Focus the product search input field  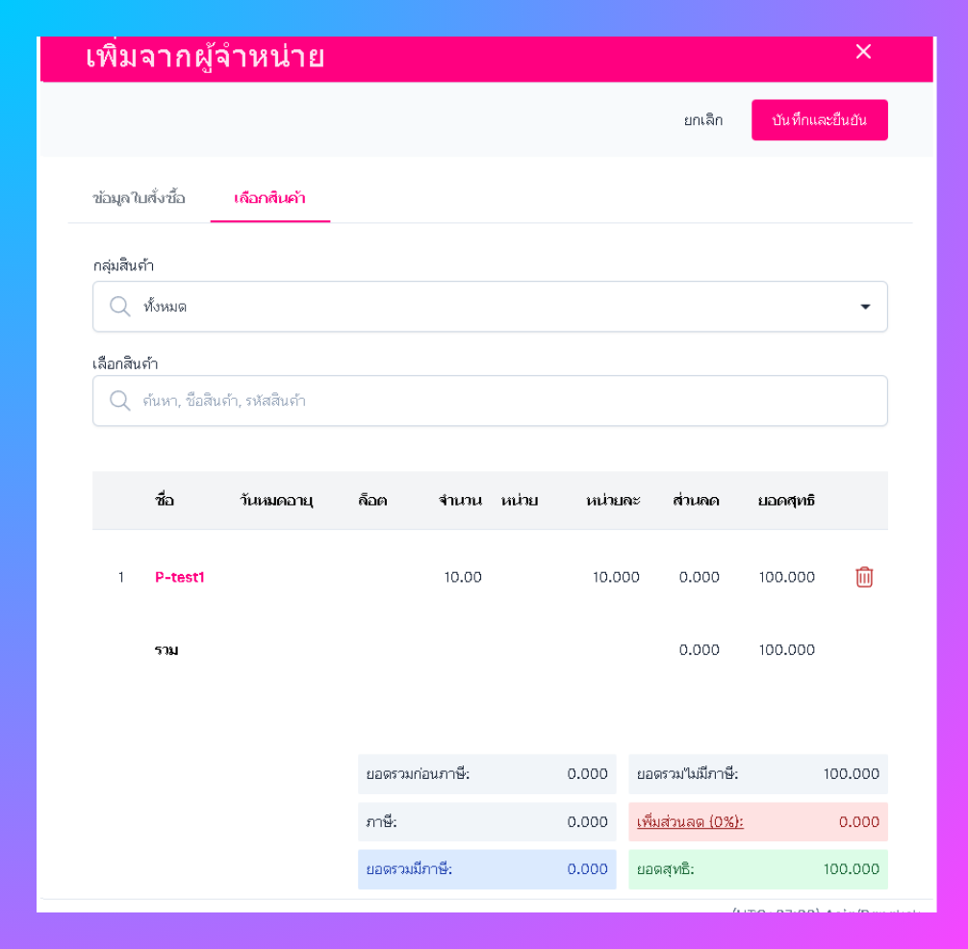pos(490,400)
